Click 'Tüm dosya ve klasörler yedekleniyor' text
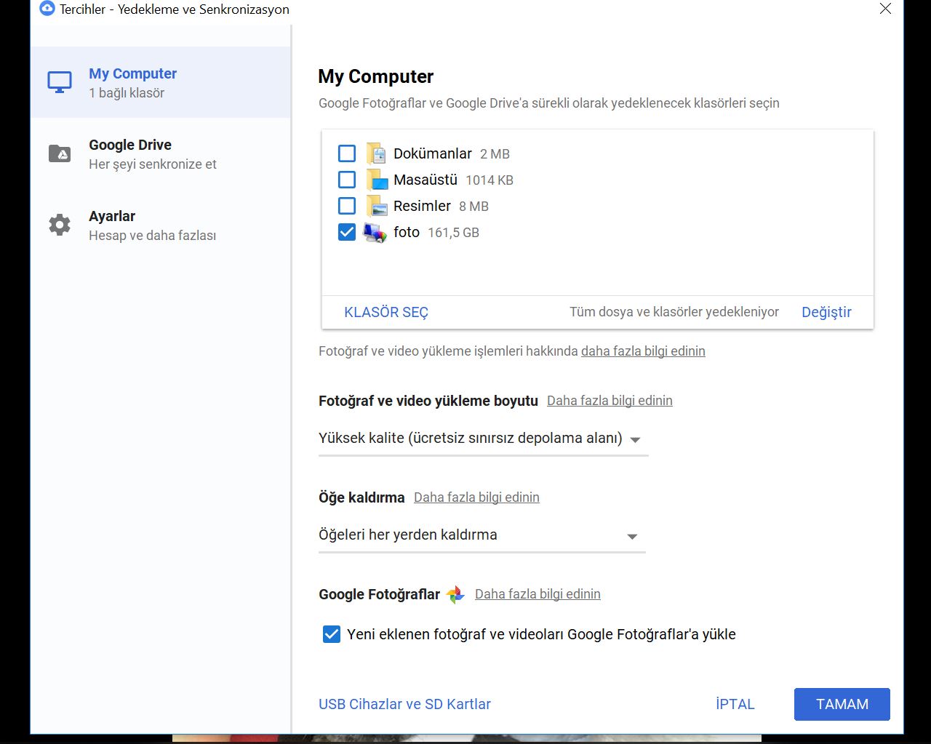Image resolution: width=931 pixels, height=744 pixels. [674, 312]
